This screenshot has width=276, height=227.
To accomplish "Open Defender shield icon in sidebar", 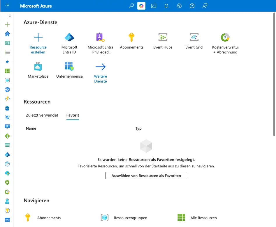I will point(7,183).
